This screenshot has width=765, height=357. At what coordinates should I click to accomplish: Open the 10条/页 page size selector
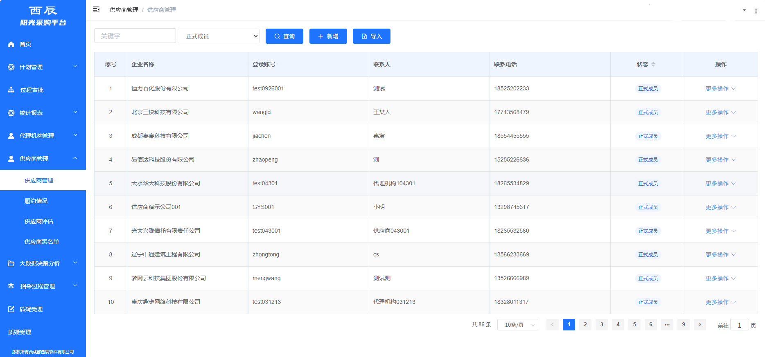(517, 325)
